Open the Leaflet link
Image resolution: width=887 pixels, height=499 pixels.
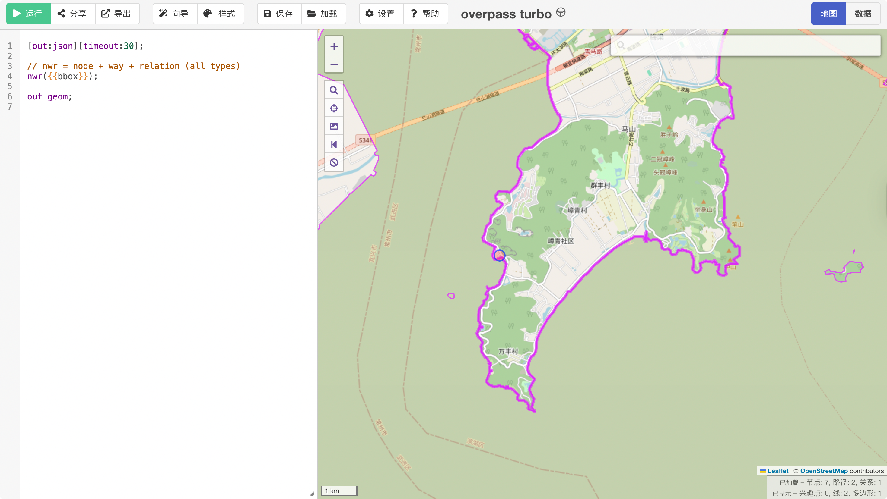pos(777,471)
